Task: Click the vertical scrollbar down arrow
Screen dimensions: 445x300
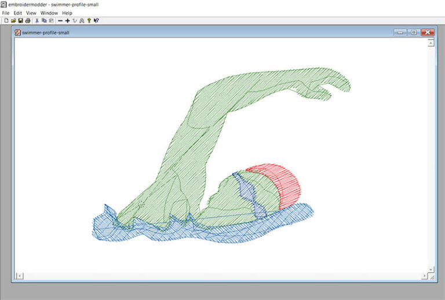Action: 431,269
